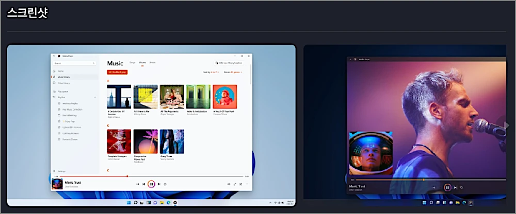Collapse the Playlists section chevron

point(95,97)
